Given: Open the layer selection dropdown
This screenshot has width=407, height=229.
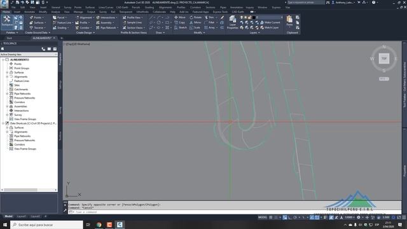Looking at the screenshot, I should (281, 17).
